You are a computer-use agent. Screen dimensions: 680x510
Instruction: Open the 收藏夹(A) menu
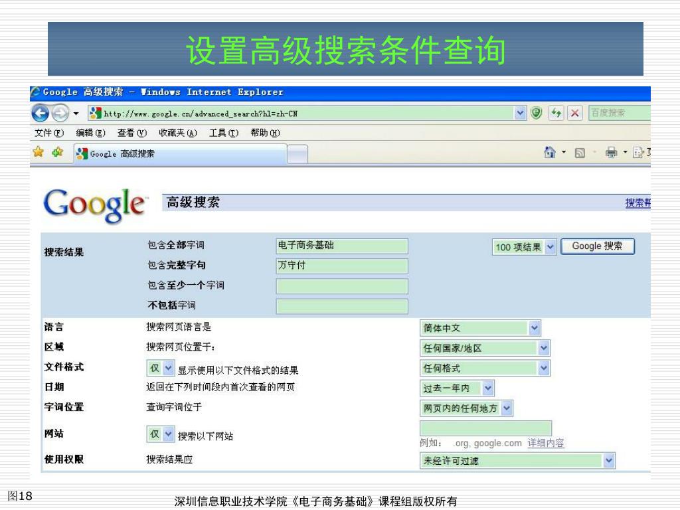[x=178, y=133]
